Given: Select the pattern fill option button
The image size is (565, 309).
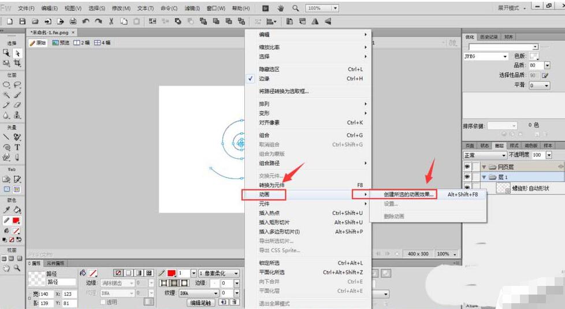Looking at the screenshot, I should 149,273.
